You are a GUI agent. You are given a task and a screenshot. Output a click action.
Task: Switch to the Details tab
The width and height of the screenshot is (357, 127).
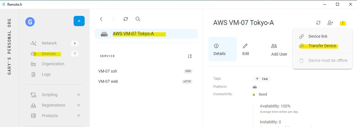223,49
